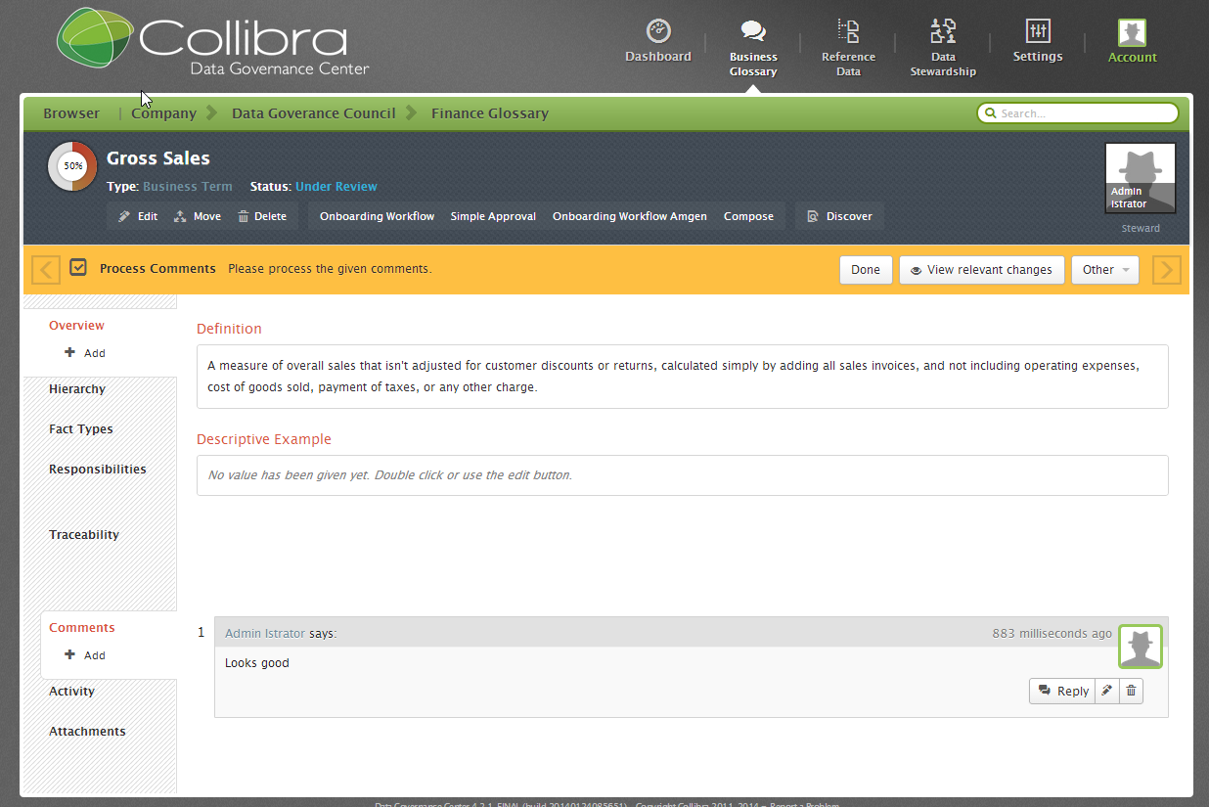Click the Descriptive Example heading
The height and width of the screenshot is (807, 1209).
[264, 439]
